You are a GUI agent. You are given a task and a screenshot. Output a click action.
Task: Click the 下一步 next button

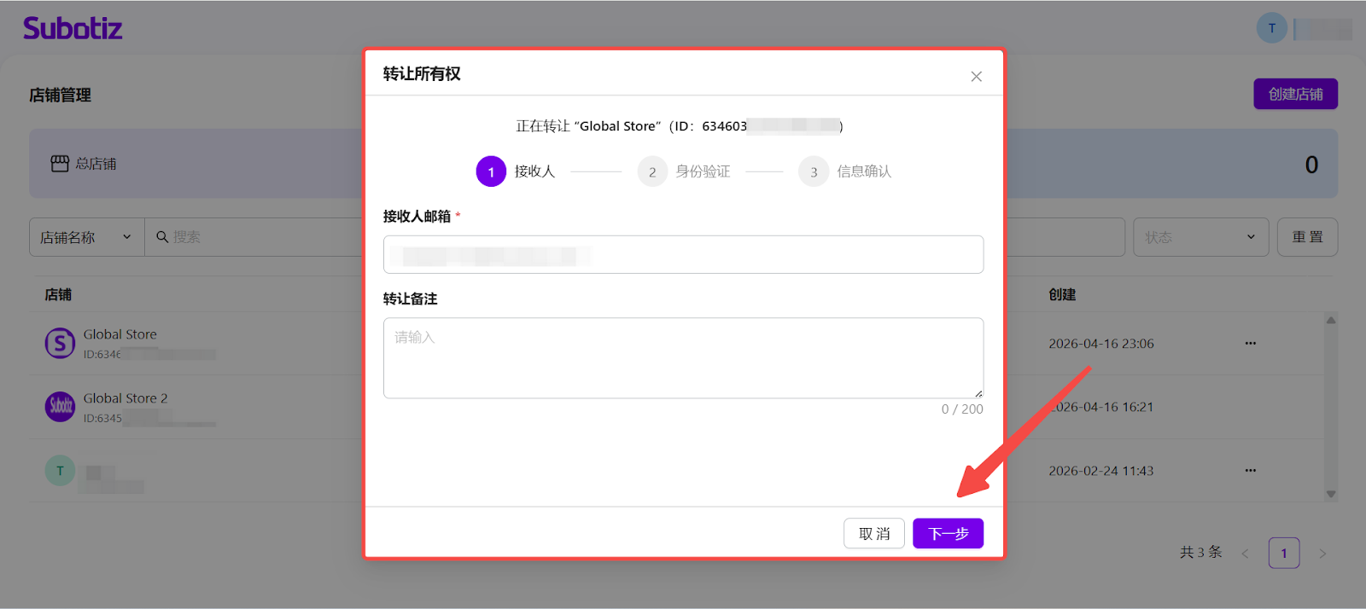tap(948, 534)
